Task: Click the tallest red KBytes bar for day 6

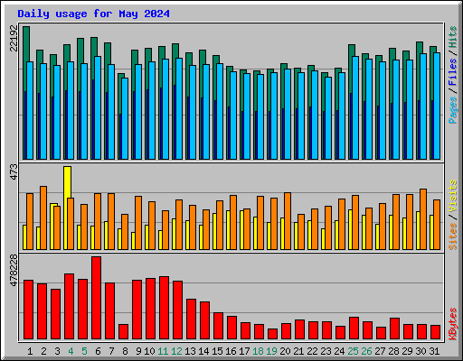Action: tap(96, 298)
